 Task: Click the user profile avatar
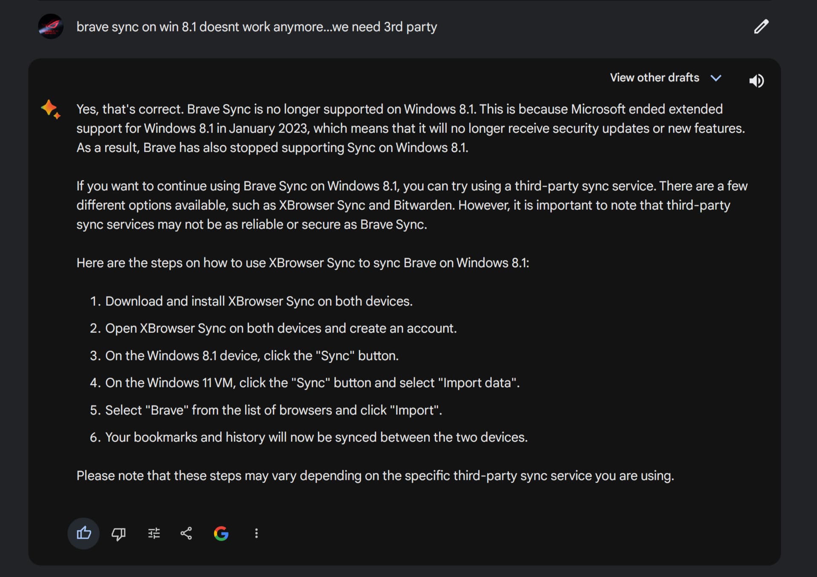(x=51, y=26)
